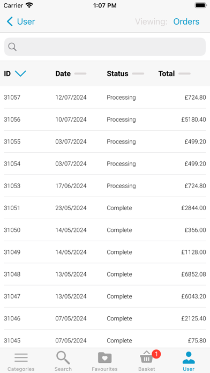
Task: Open order 31045 for £75.80
Action: [x=105, y=340]
